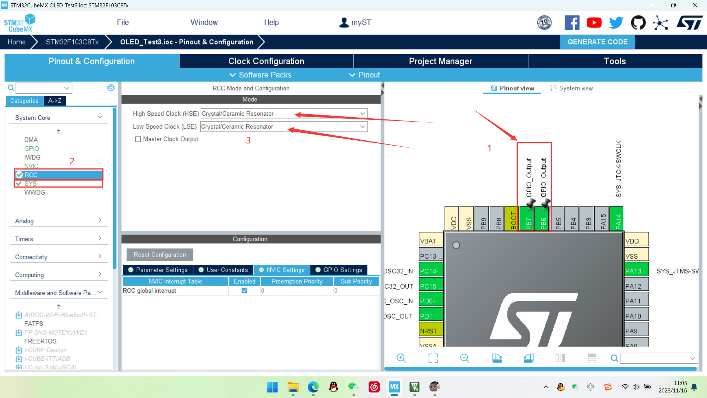Click the ST logo in header
The height and width of the screenshot is (398, 707).
[690, 22]
